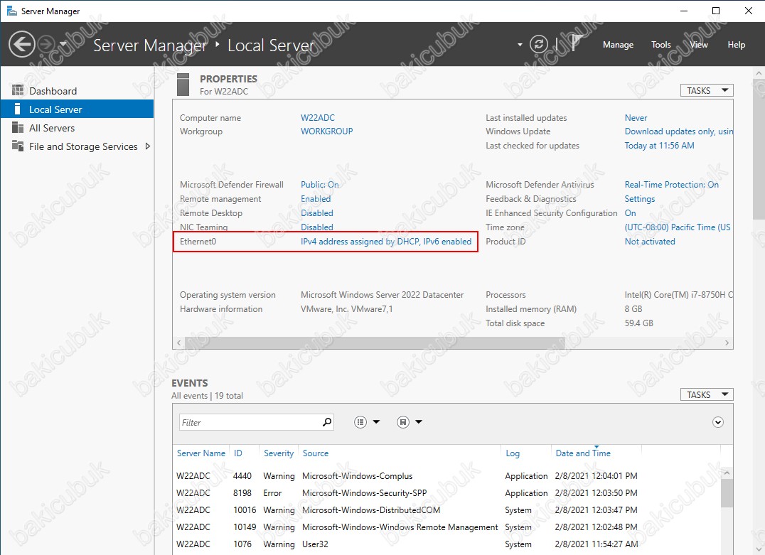Expand the events filter chevron circle
This screenshot has width=765, height=555.
[717, 422]
